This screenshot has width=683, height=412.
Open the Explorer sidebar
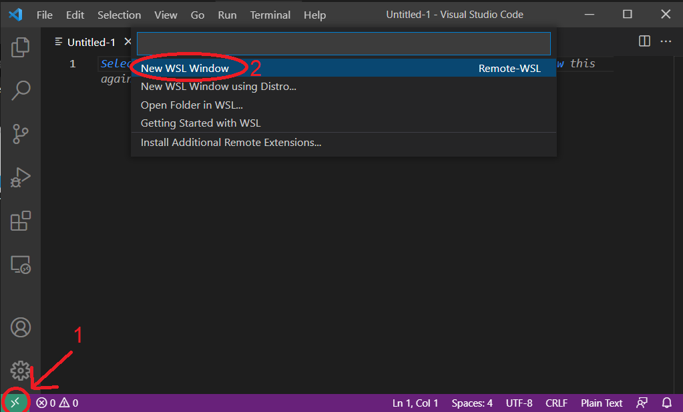20,47
